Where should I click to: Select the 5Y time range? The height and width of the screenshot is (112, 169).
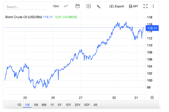coord(60,105)
